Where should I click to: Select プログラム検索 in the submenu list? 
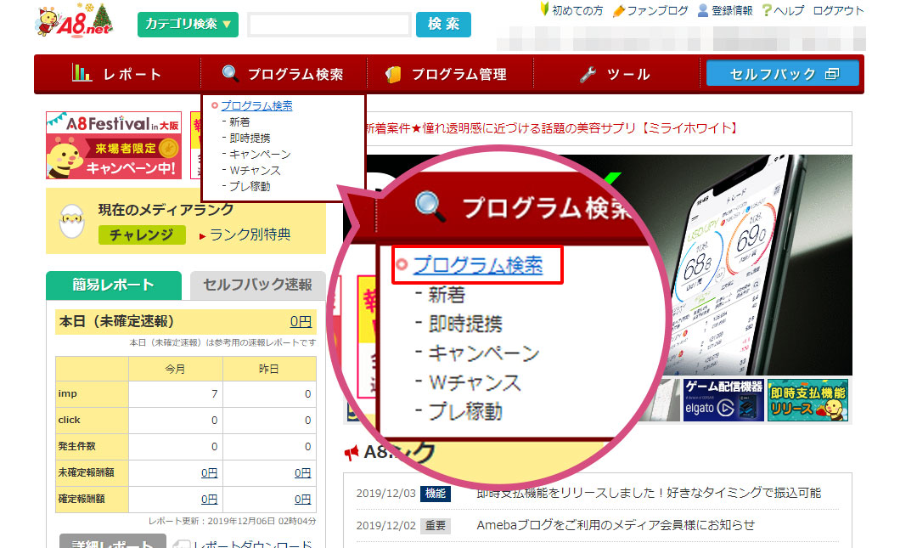click(256, 106)
